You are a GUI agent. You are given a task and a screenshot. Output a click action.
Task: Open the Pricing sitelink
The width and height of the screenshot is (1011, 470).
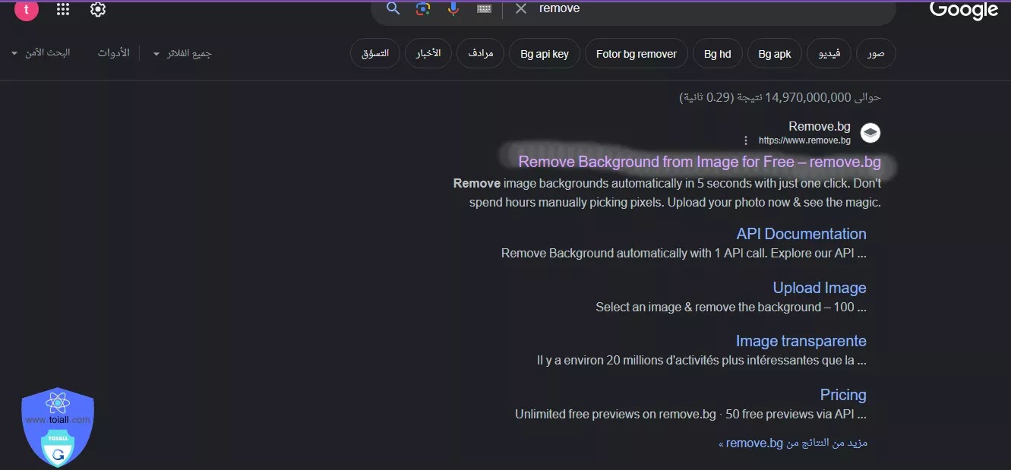point(843,395)
